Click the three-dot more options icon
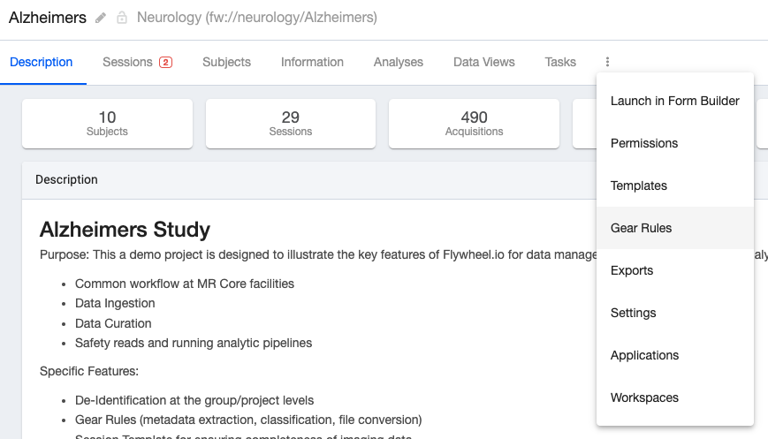The height and width of the screenshot is (439, 768). pyautogui.click(x=607, y=62)
